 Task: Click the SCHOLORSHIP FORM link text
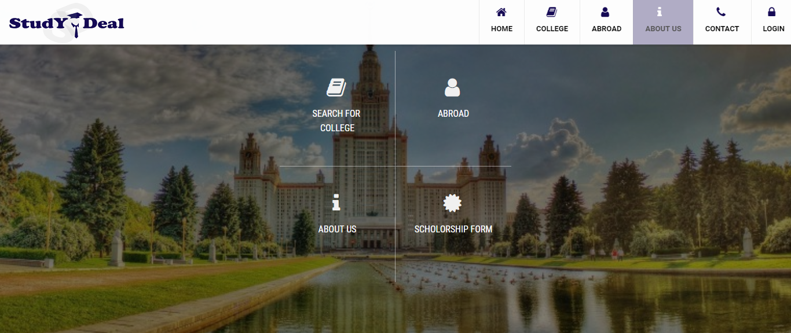tap(453, 230)
